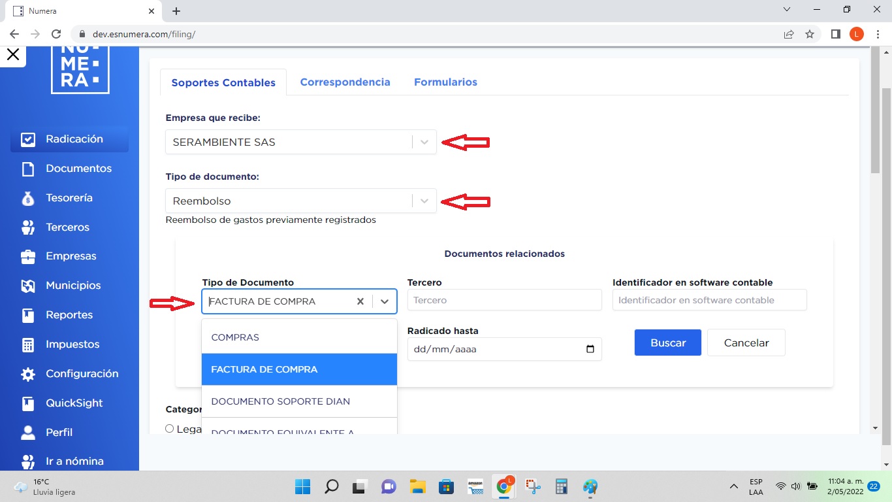Viewport: 892px width, 502px height.
Task: Go back in browser history
Action: 14,34
